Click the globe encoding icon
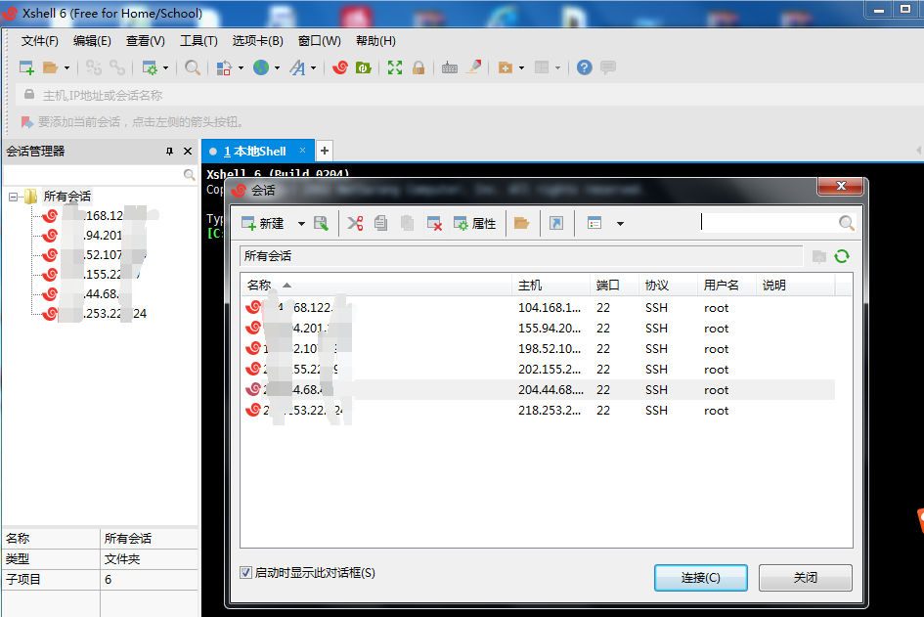This screenshot has height=617, width=924. [x=261, y=67]
